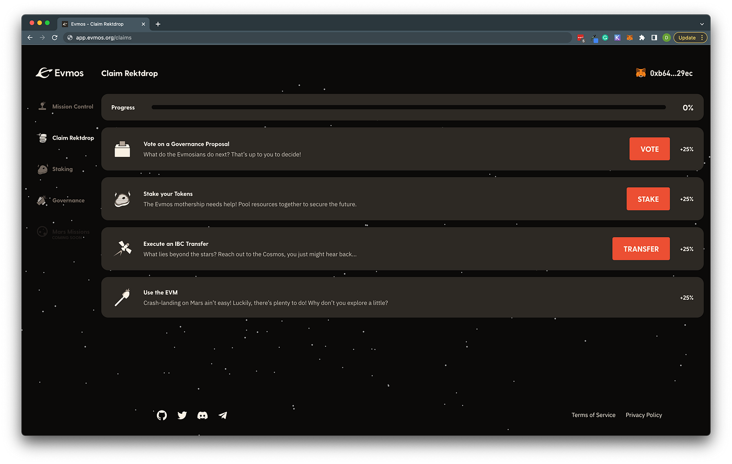The image size is (732, 464).
Task: Click the 'Crash-landing on Mars' description text
Action: pyautogui.click(x=266, y=303)
